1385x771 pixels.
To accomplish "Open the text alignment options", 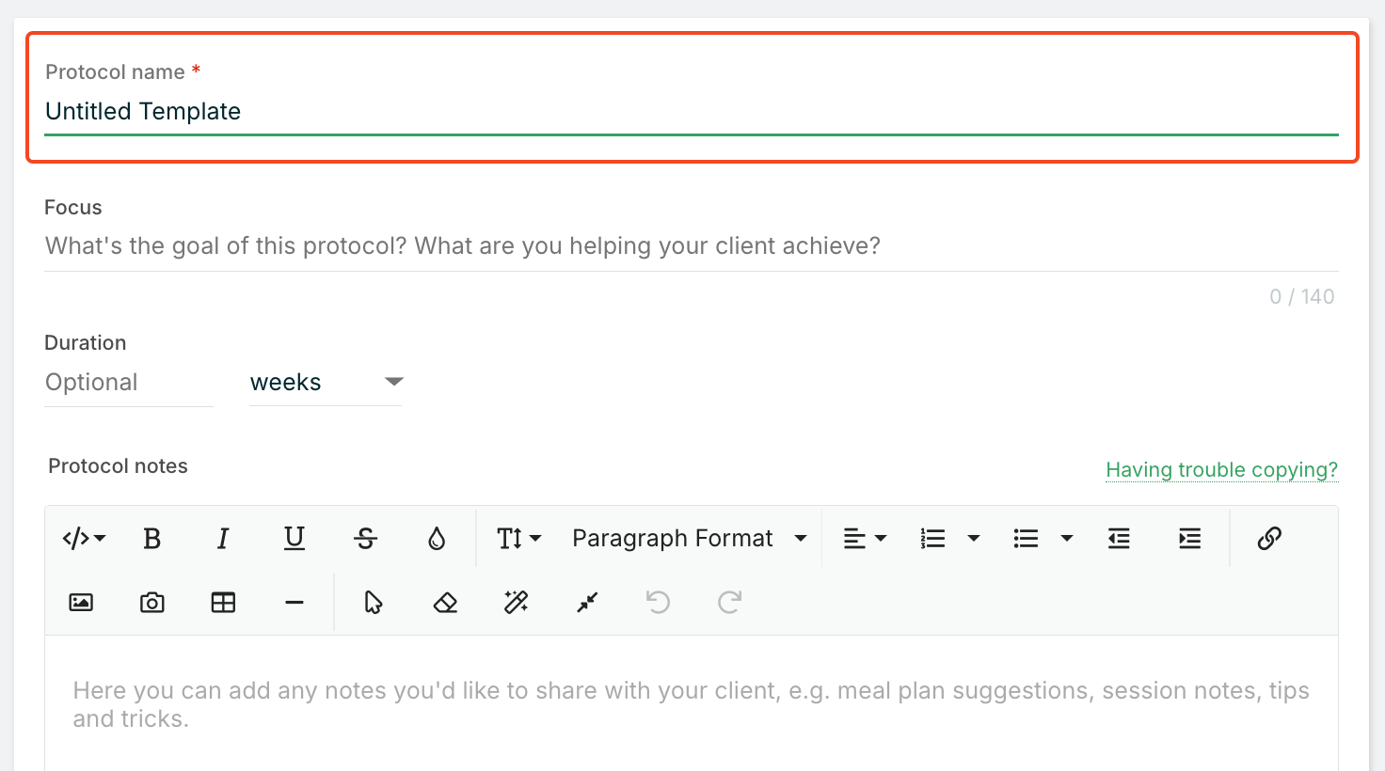I will click(865, 539).
